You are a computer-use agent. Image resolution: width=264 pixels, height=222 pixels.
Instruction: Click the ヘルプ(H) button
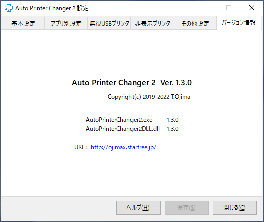pos(139,208)
